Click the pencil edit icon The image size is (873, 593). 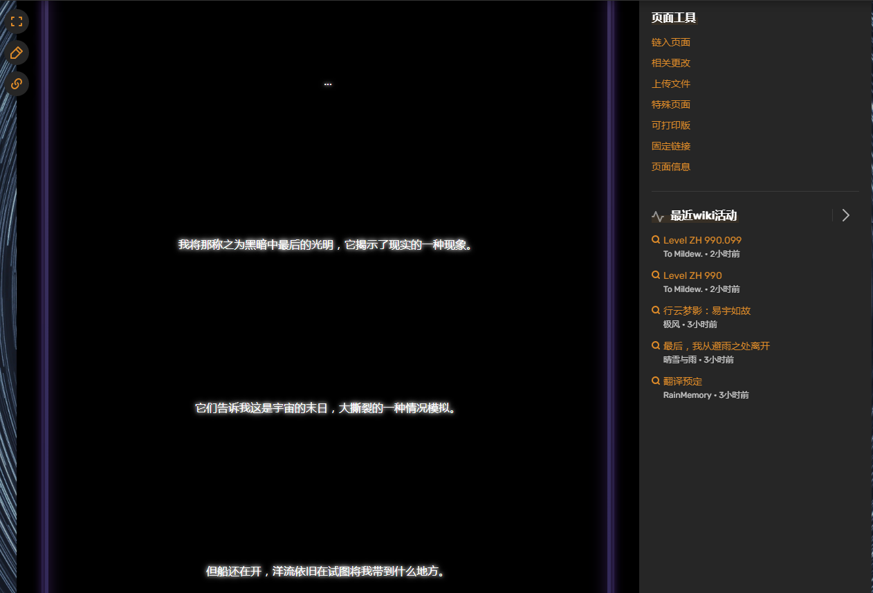click(17, 53)
